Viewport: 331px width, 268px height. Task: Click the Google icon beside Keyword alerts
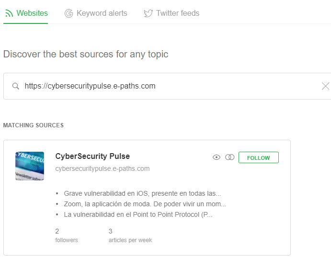68,13
